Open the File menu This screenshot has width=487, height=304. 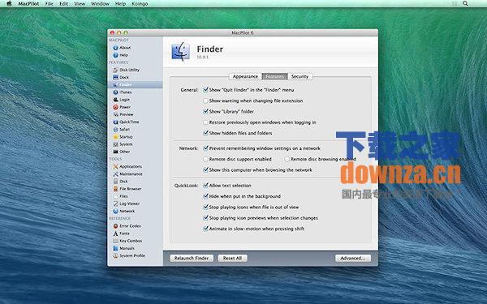coord(49,4)
